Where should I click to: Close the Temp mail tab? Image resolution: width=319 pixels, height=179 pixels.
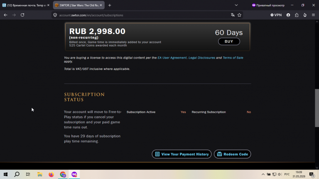click(48, 5)
